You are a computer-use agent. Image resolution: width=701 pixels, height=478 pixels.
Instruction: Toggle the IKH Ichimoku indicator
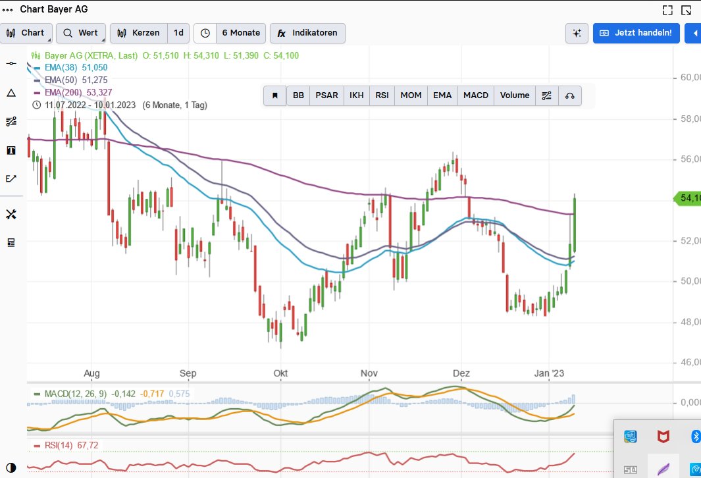(357, 95)
